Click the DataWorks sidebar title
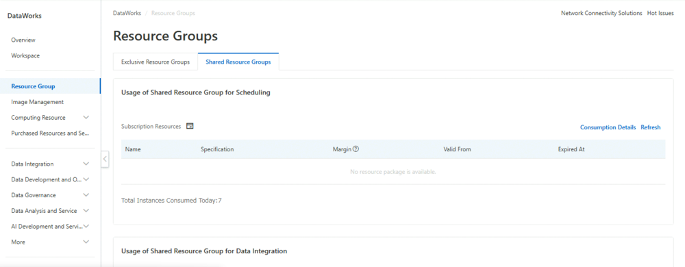The height and width of the screenshot is (267, 685). (x=25, y=16)
